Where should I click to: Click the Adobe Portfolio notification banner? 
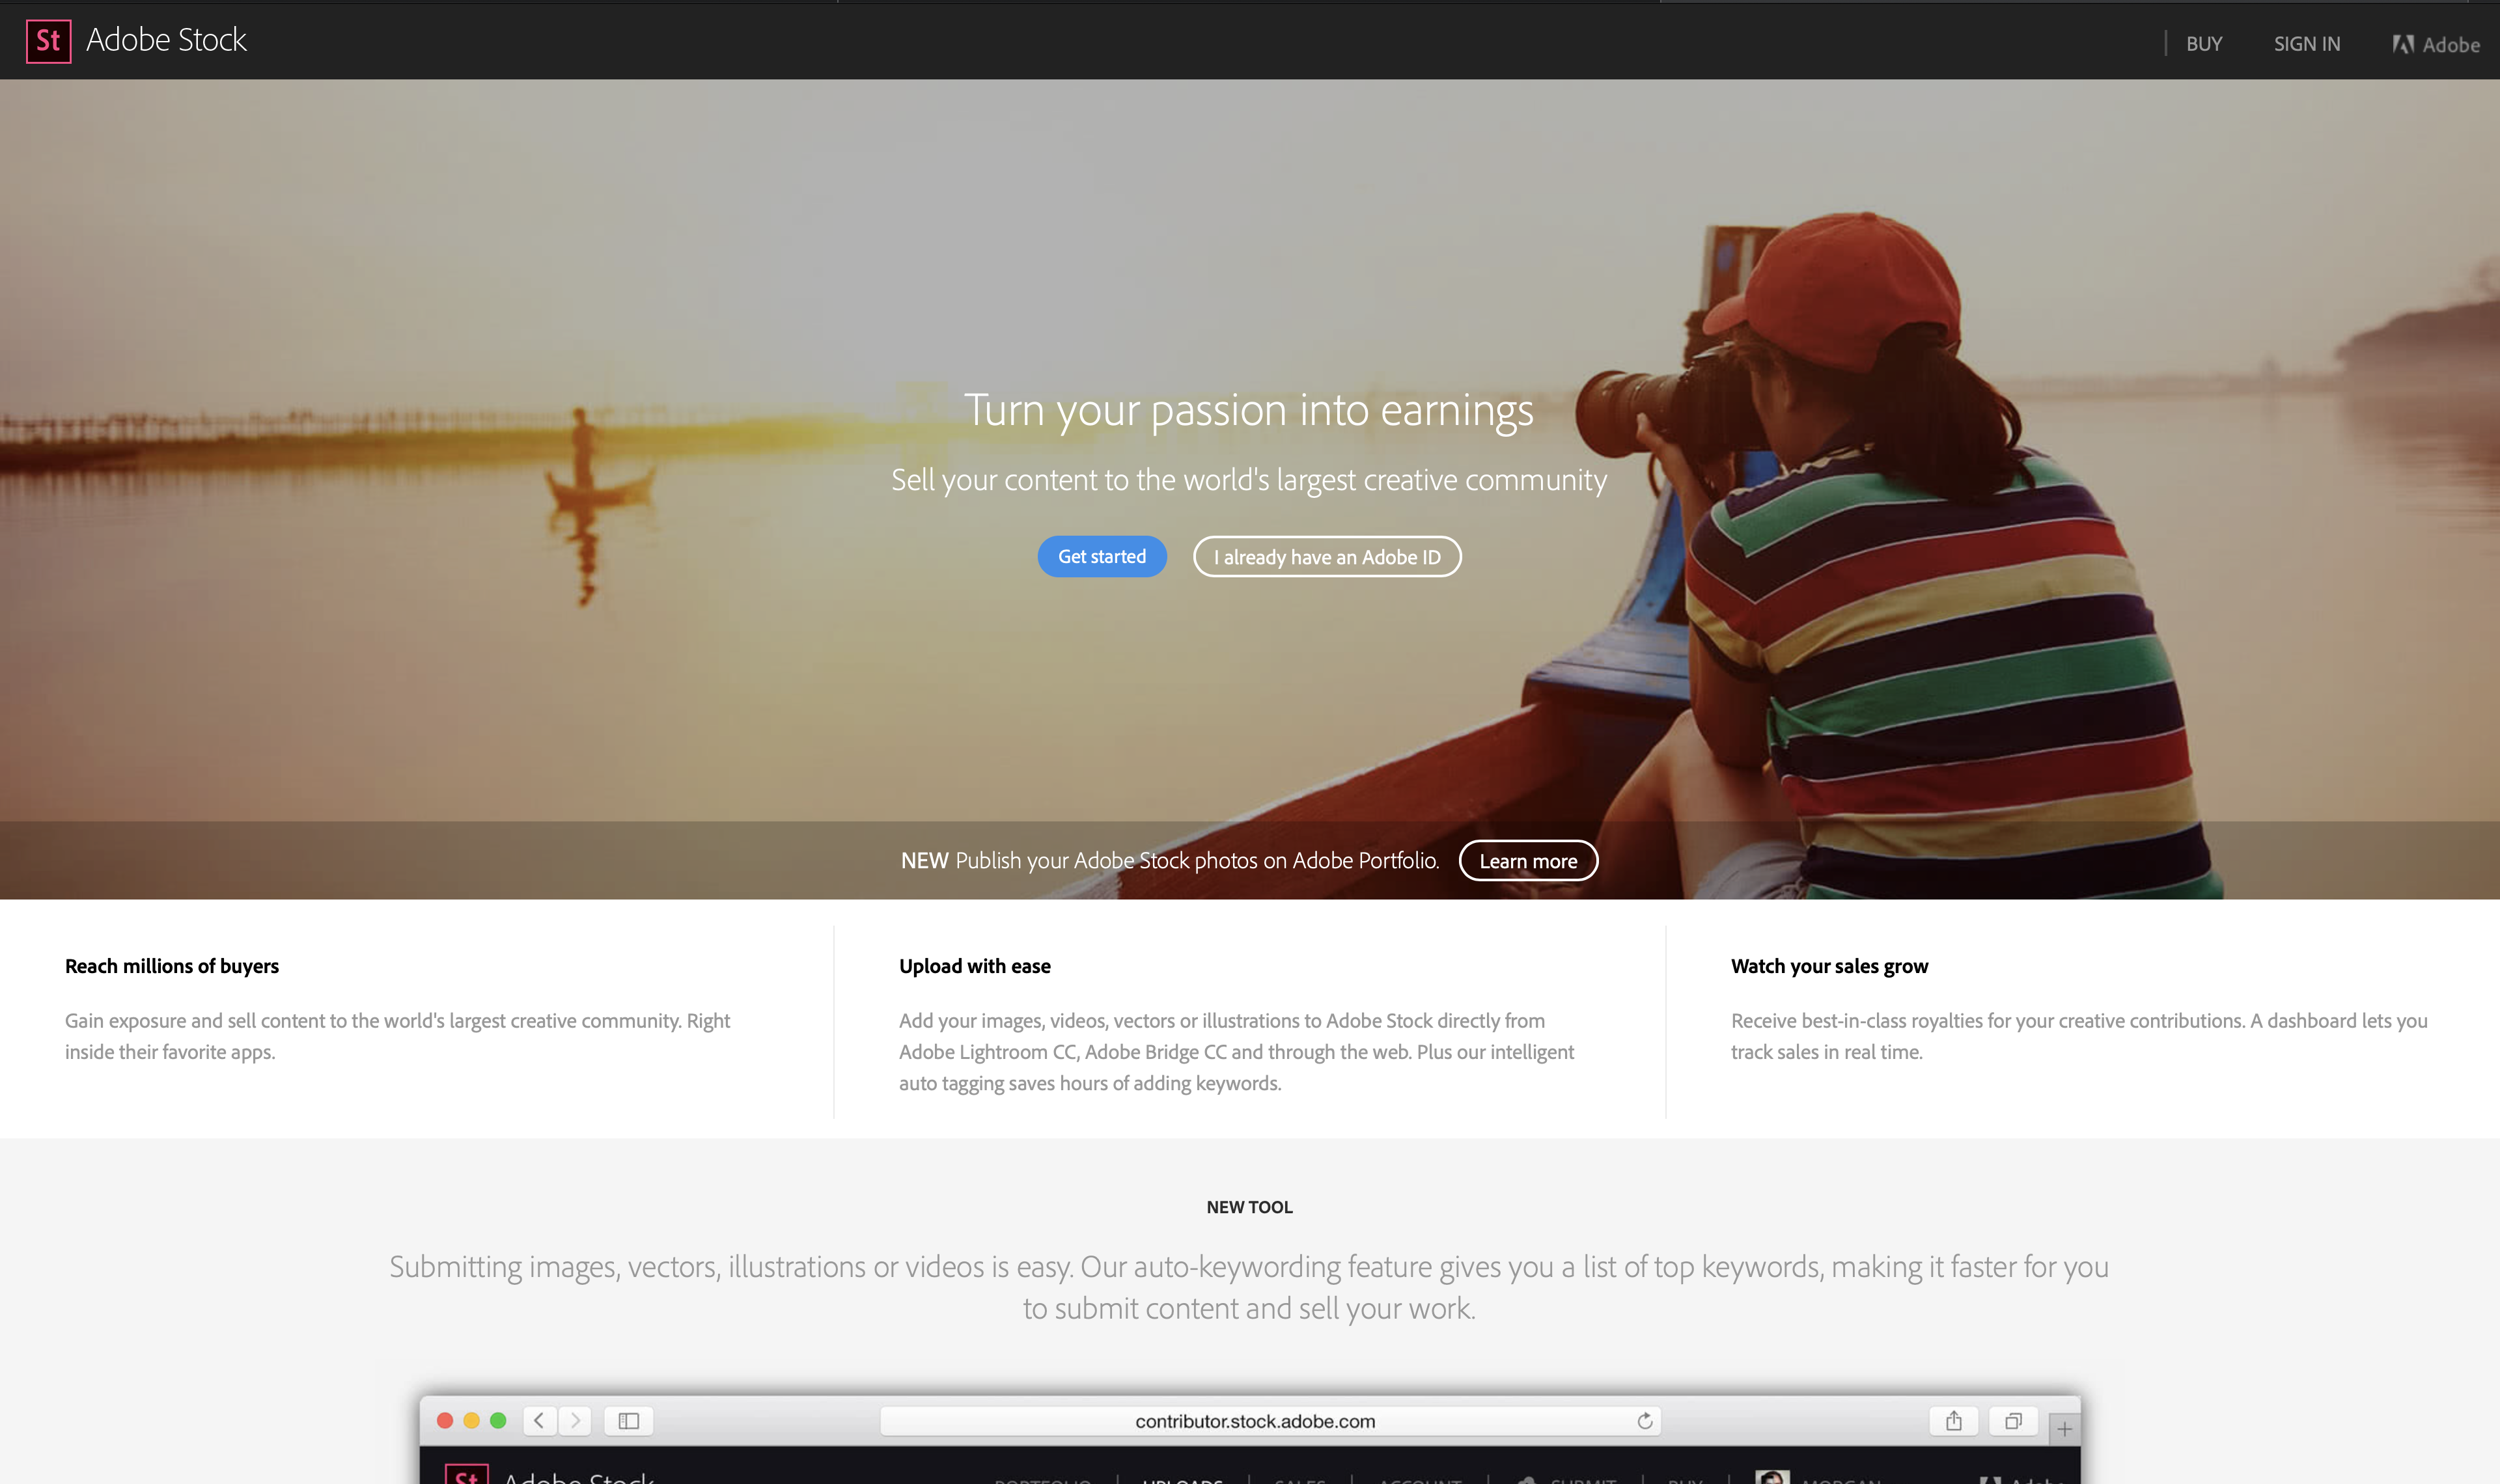pos(1249,860)
